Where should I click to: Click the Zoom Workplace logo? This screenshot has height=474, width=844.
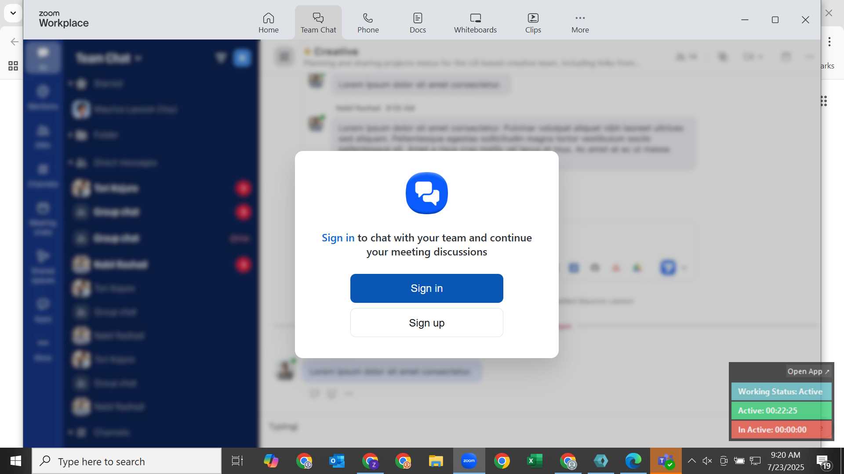coord(64,20)
